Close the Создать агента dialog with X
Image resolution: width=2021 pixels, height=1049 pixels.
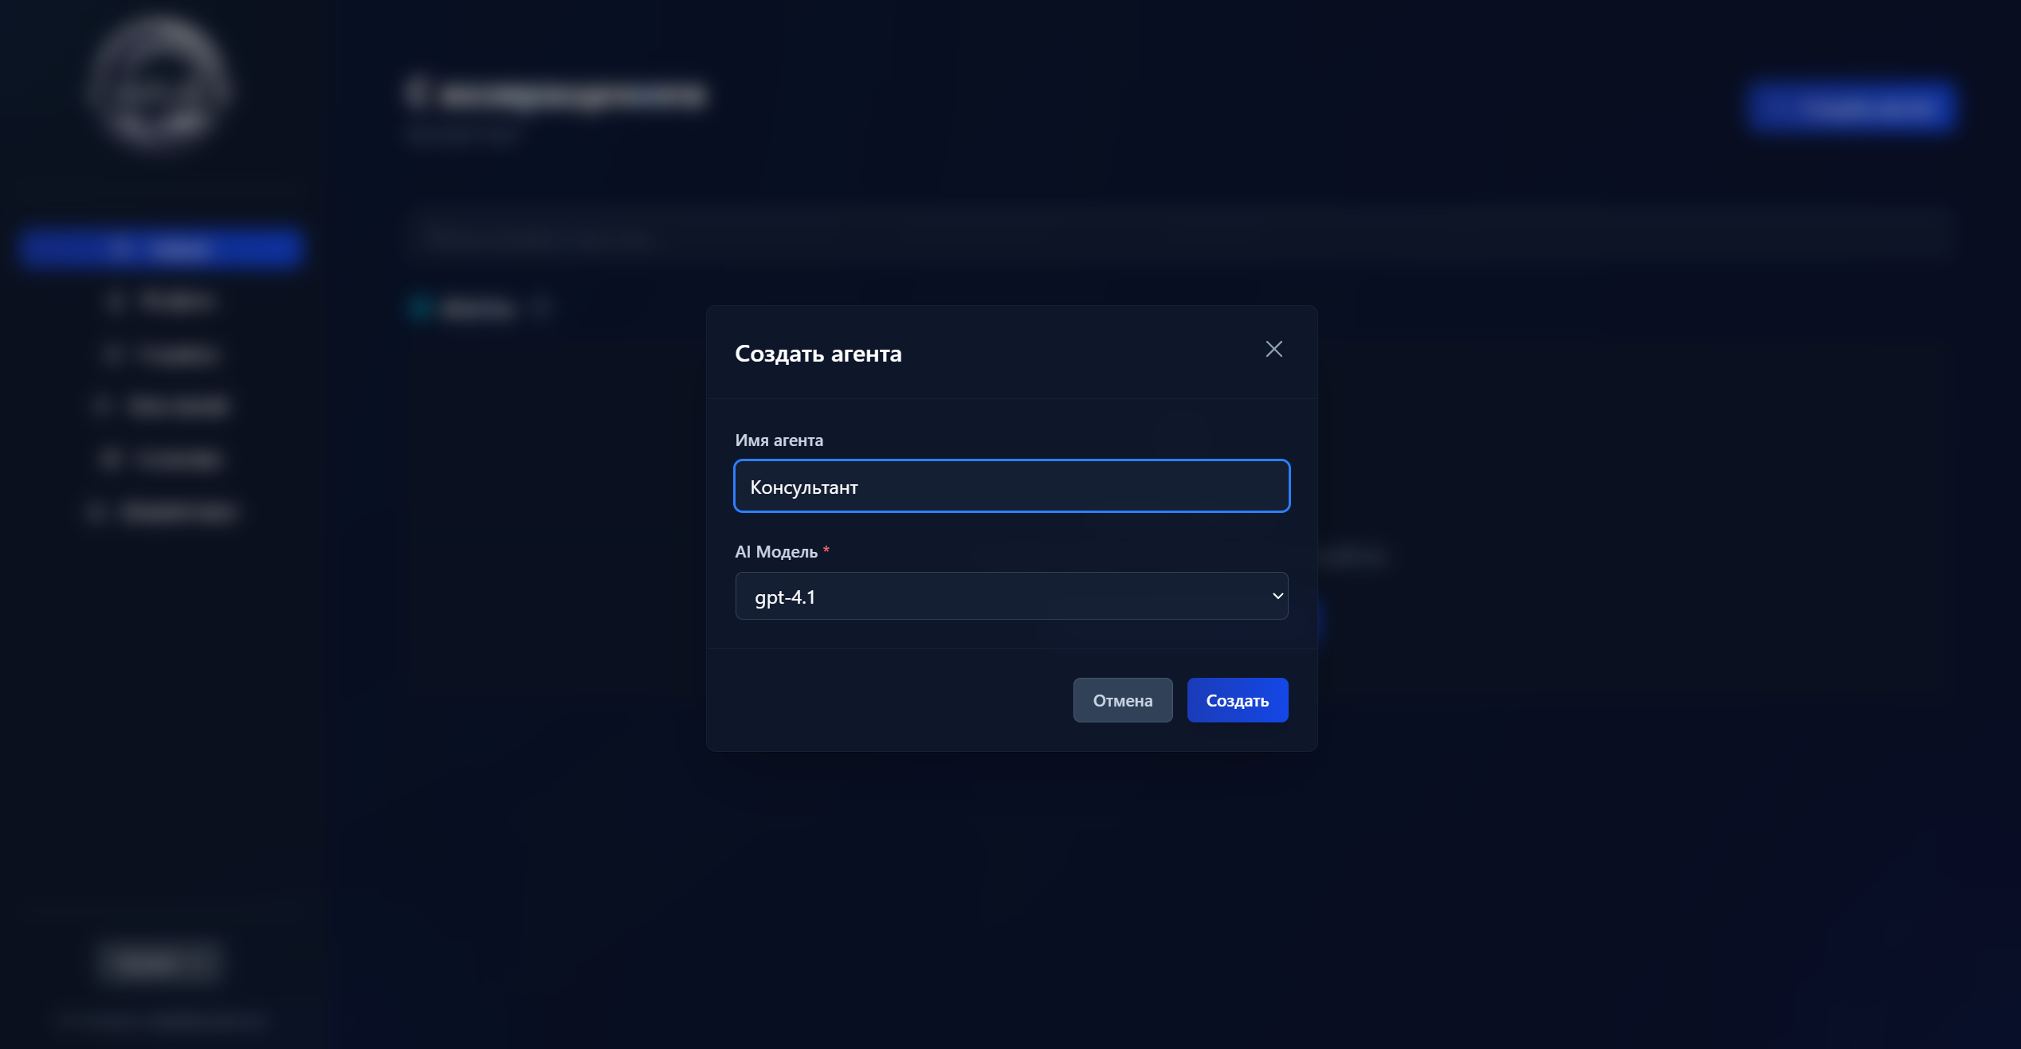coord(1273,349)
